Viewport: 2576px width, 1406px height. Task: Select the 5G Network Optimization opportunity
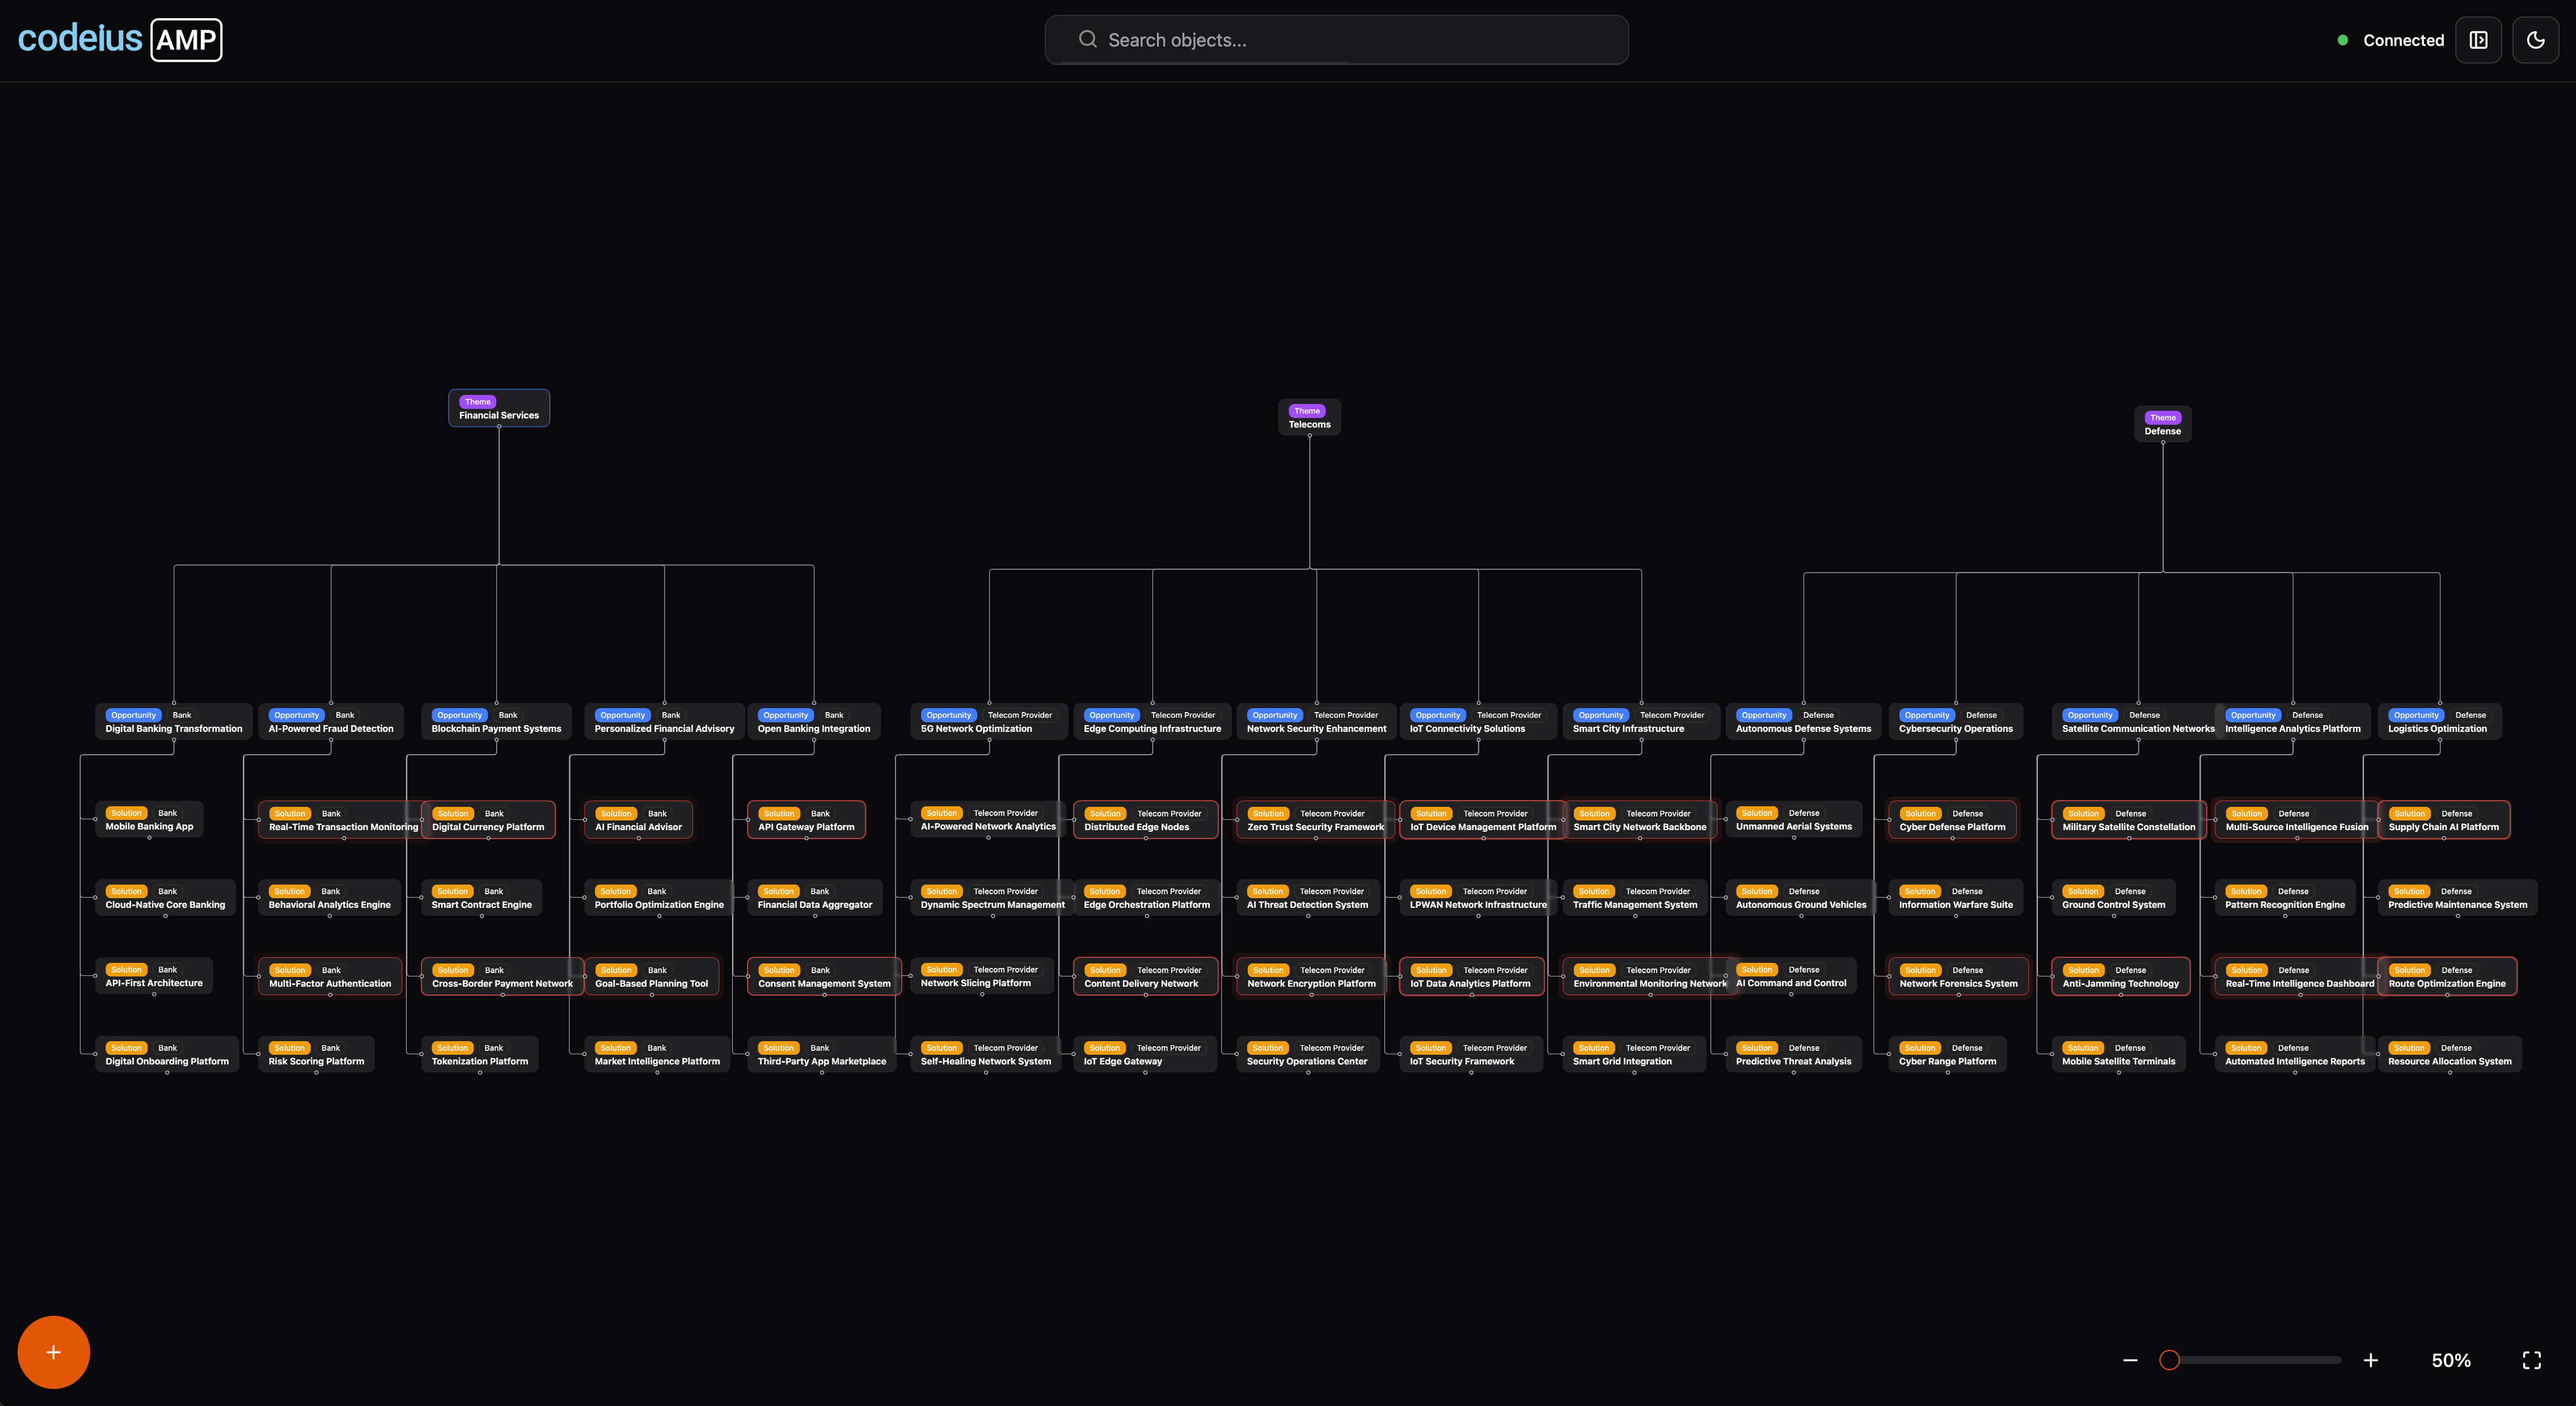[985, 722]
